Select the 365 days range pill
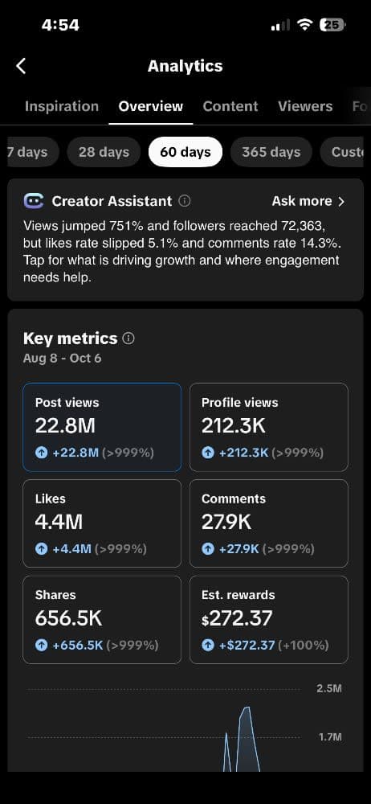371x804 pixels. pos(271,152)
